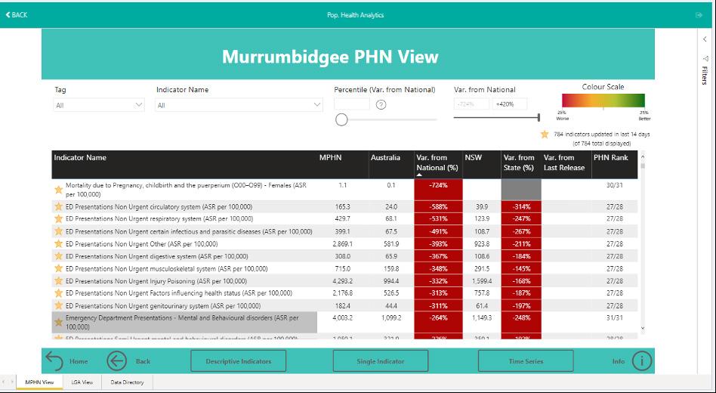Click star on Non Urgent respiratory system row
The width and height of the screenshot is (716, 393).
point(58,219)
